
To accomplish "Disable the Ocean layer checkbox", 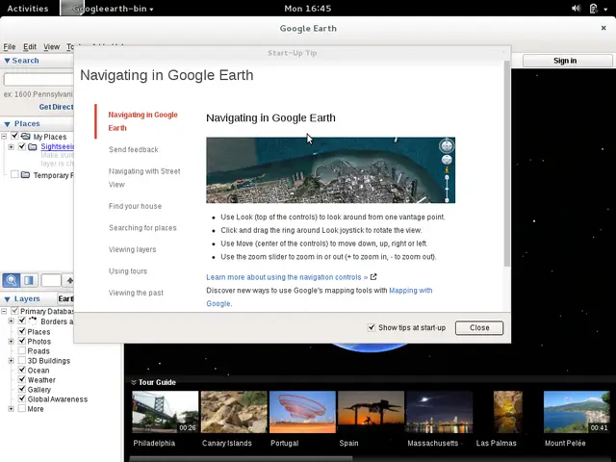I will click(x=22, y=370).
